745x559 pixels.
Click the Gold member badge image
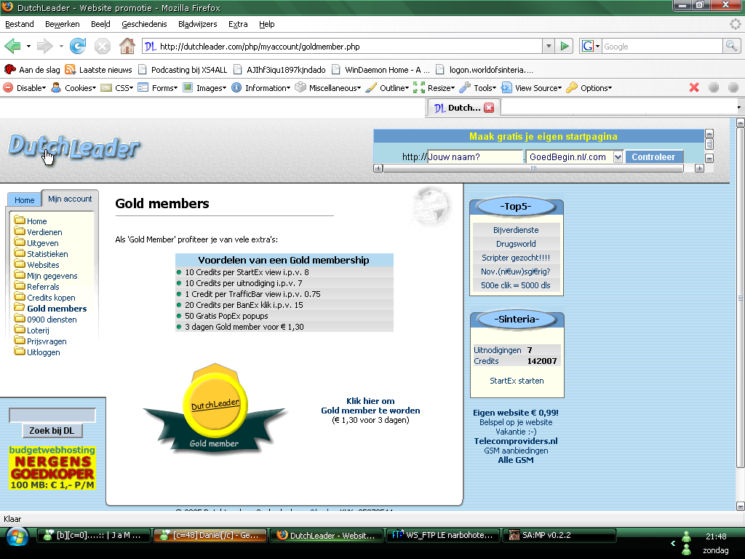[215, 408]
